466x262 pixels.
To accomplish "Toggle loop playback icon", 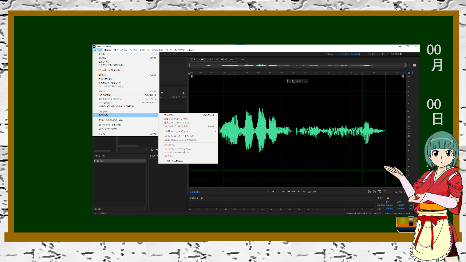I will 309,191.
